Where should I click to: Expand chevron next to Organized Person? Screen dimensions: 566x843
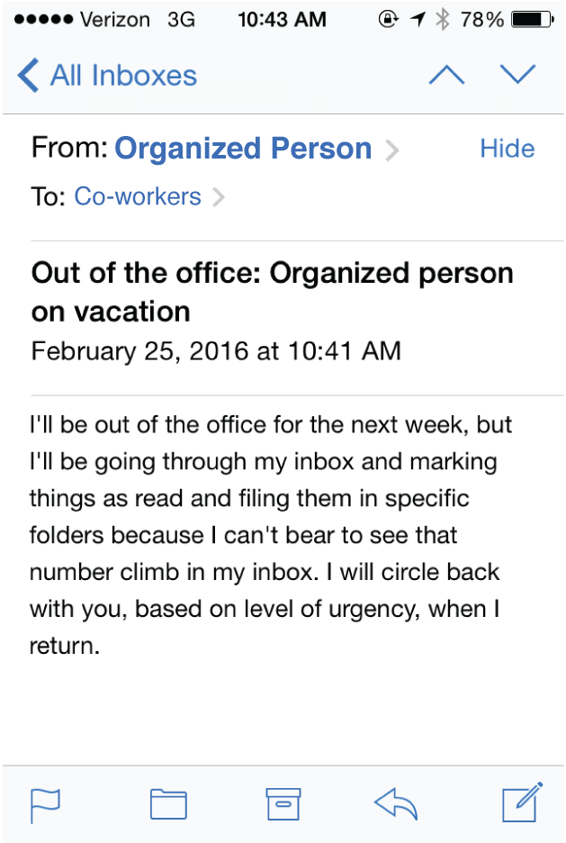coord(392,150)
